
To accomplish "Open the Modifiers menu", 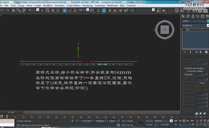I will (48, 6).
